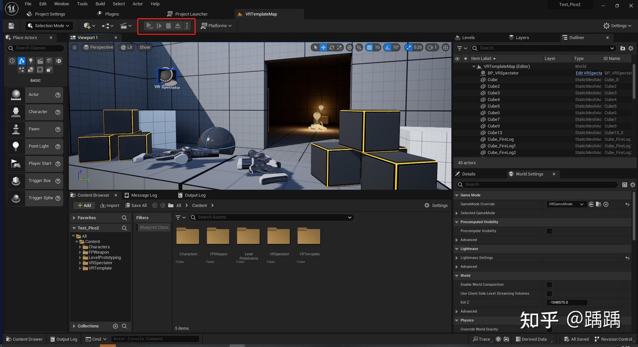
Task: Enable the Precompute Visibility checkbox
Action: [549, 231]
